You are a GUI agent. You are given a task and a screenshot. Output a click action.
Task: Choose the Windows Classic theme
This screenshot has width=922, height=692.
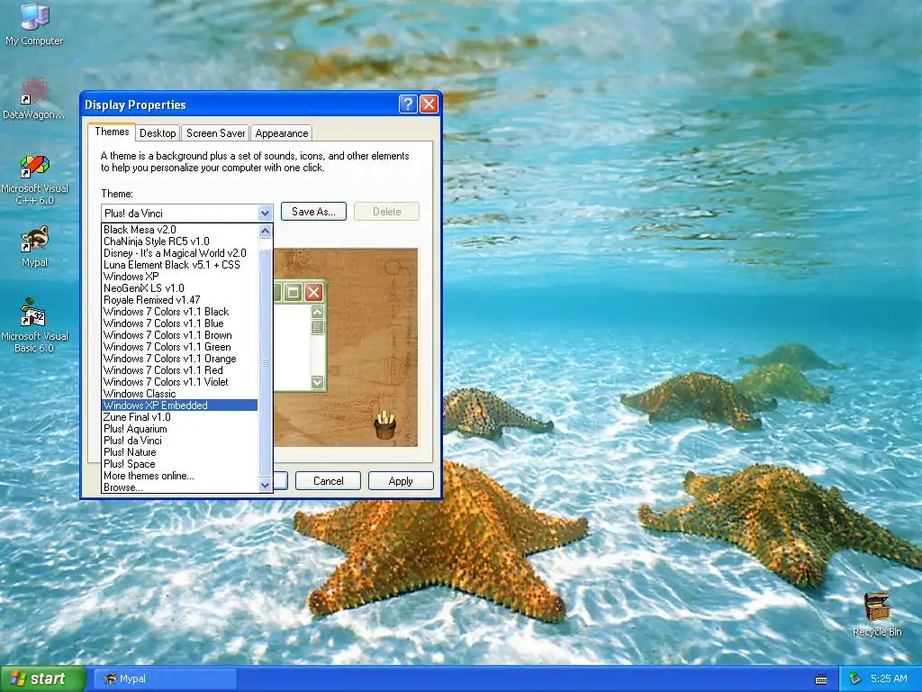pos(180,394)
